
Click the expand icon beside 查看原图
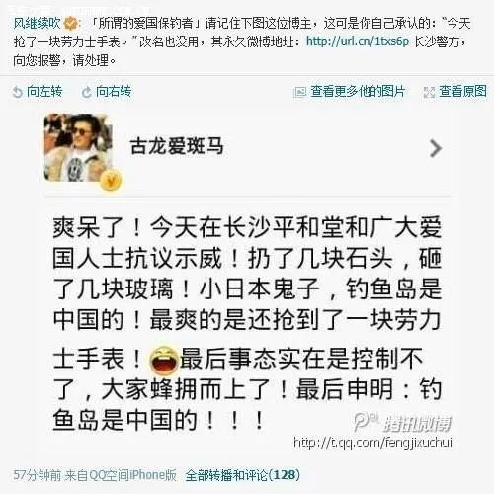[429, 92]
